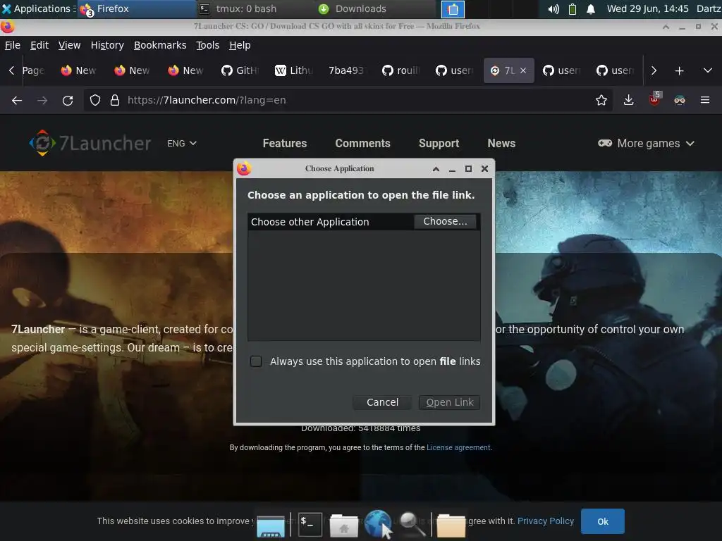The image size is (722, 541).
Task: Go to the Comments section
Action: (362, 143)
